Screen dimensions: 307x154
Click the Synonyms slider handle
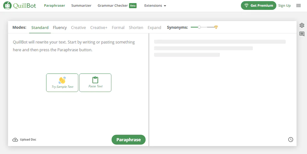coord(199,27)
